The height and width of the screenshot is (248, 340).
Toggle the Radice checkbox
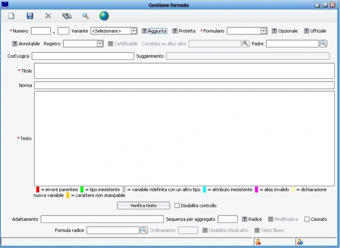[245, 219]
